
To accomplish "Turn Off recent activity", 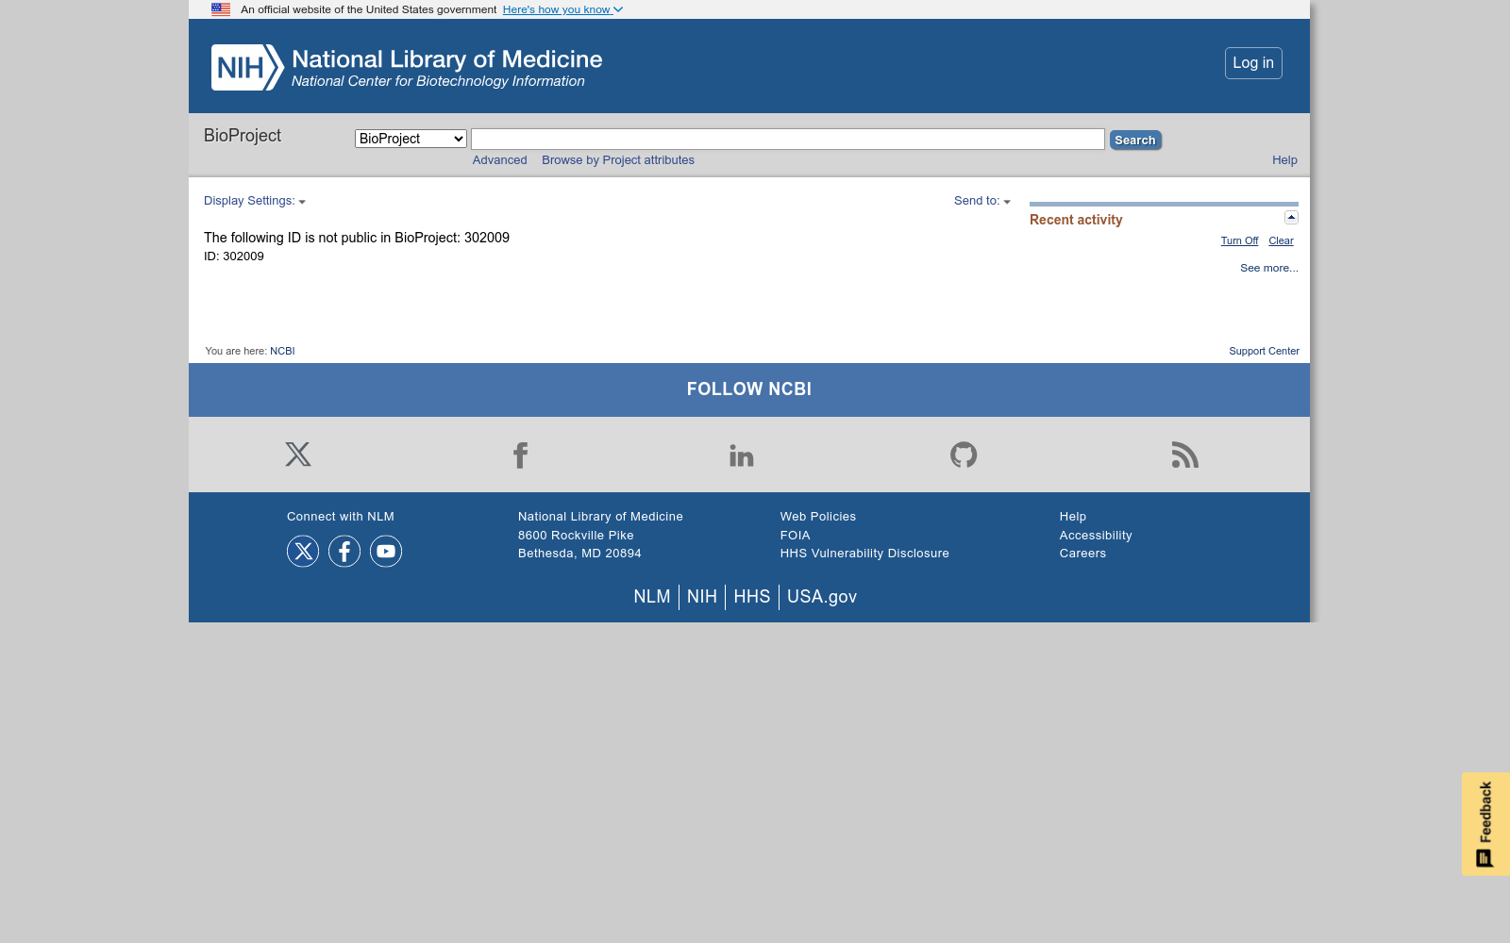I will point(1239,241).
